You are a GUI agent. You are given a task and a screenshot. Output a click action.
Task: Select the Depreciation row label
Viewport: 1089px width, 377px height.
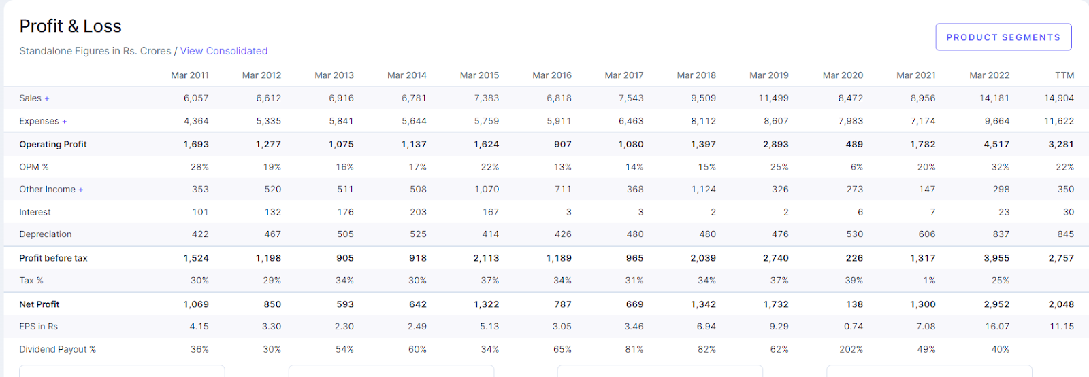[x=45, y=234]
